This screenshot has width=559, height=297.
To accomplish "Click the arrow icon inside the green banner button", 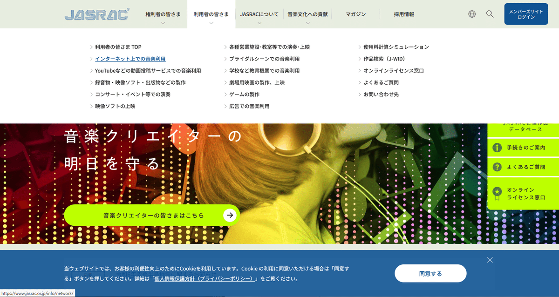I will click(229, 215).
